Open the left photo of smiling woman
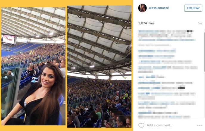The height and width of the screenshot is (131, 205). tap(33, 66)
